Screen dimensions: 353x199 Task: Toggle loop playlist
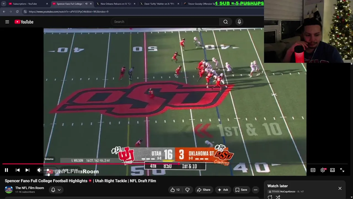point(270,197)
